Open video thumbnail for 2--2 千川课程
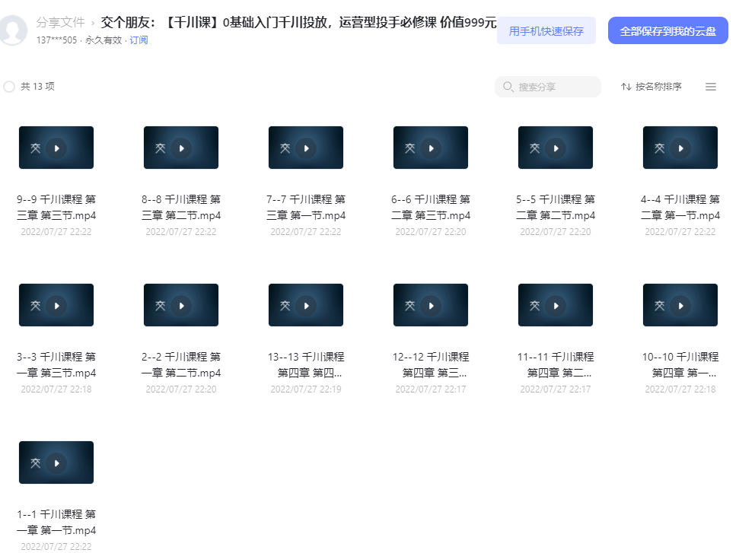Viewport: 739px width, 553px height. coord(181,305)
